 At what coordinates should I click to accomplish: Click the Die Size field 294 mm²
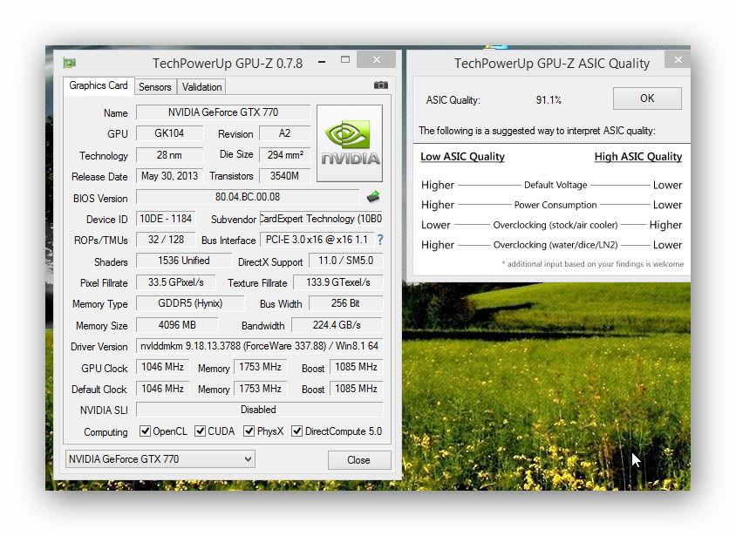[x=284, y=155]
